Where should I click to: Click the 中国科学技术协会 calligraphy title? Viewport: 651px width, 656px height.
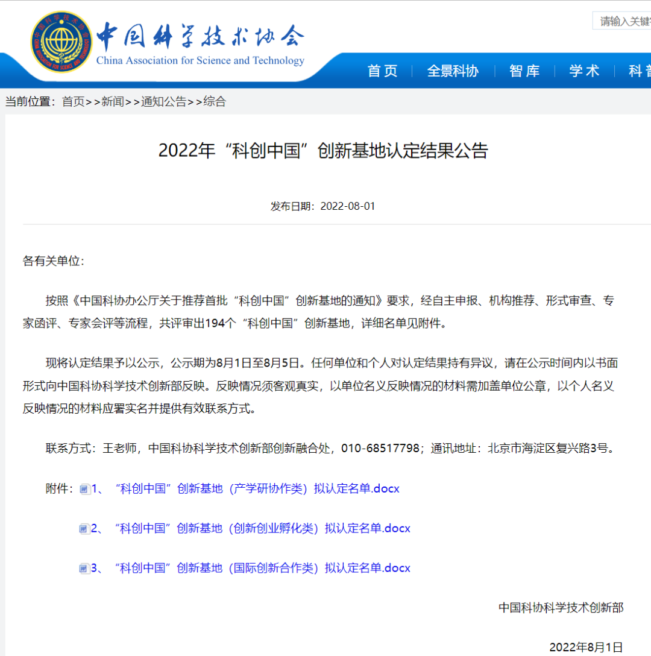pos(200,35)
